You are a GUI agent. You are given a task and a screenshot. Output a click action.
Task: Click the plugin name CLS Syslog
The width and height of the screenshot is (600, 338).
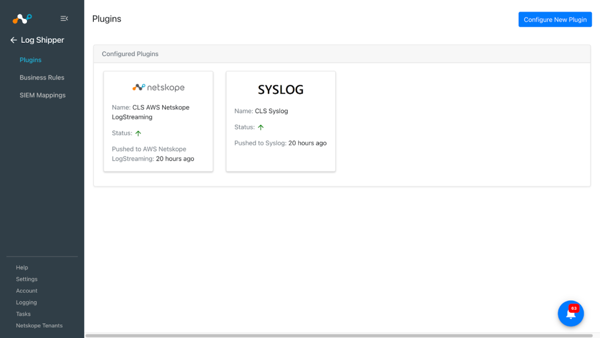click(x=271, y=111)
